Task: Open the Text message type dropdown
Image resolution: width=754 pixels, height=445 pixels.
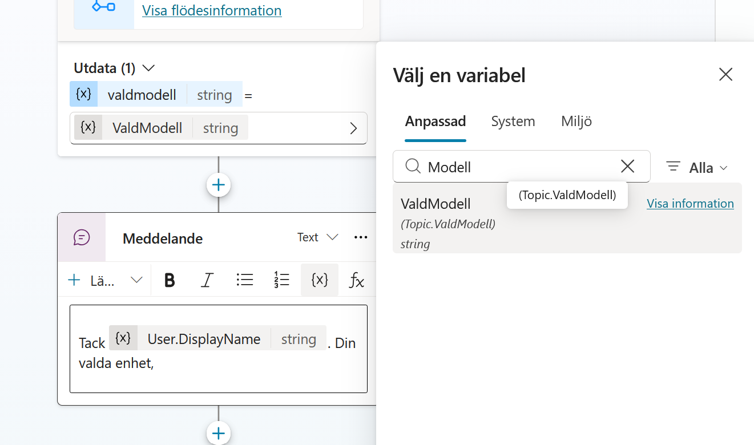Action: (318, 237)
